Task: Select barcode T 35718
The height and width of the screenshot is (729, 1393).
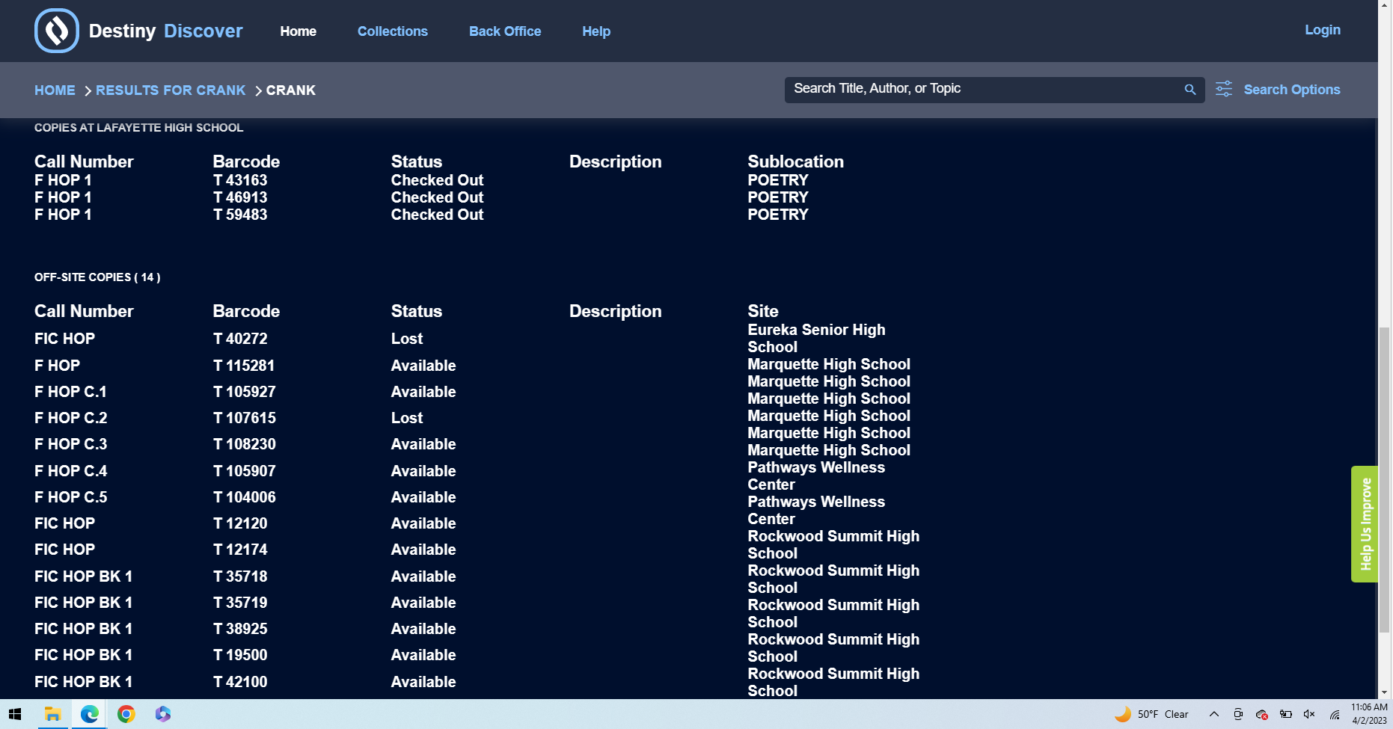Action: pyautogui.click(x=240, y=576)
